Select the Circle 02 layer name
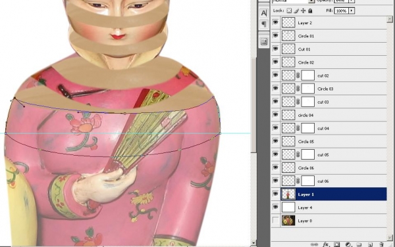This screenshot has width=395, height=247. click(x=306, y=62)
